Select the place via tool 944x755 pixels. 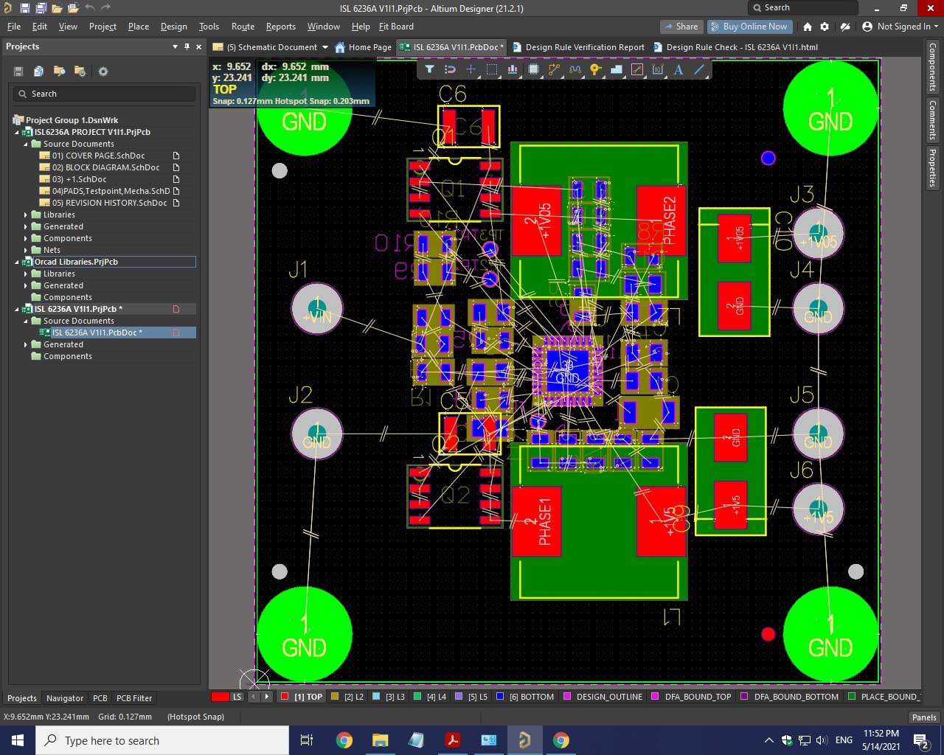[595, 69]
